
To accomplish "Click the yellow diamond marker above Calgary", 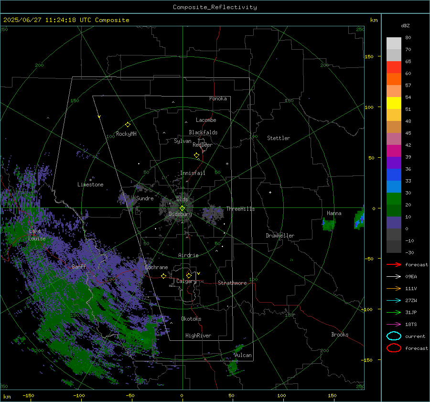I will point(189,275).
